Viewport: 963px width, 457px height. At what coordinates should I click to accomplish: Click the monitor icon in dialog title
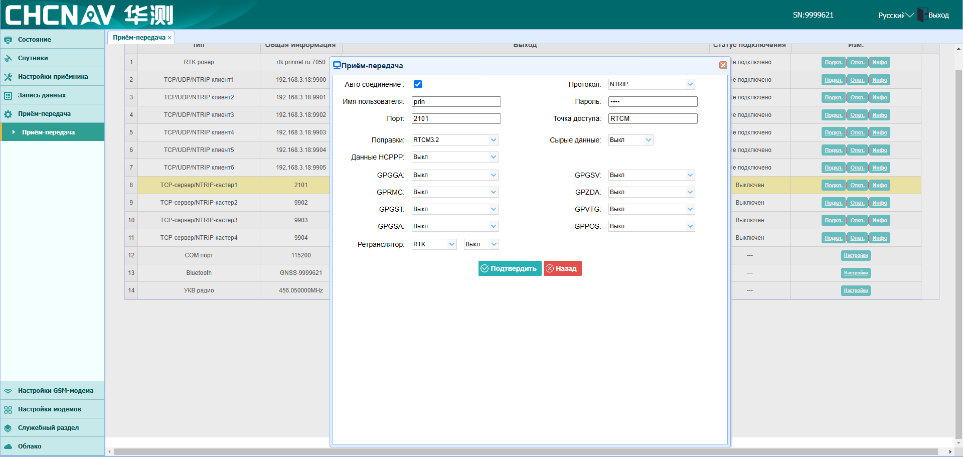[x=337, y=65]
